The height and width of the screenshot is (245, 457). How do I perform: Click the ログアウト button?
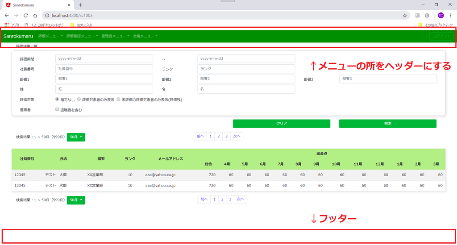pyautogui.click(x=441, y=36)
